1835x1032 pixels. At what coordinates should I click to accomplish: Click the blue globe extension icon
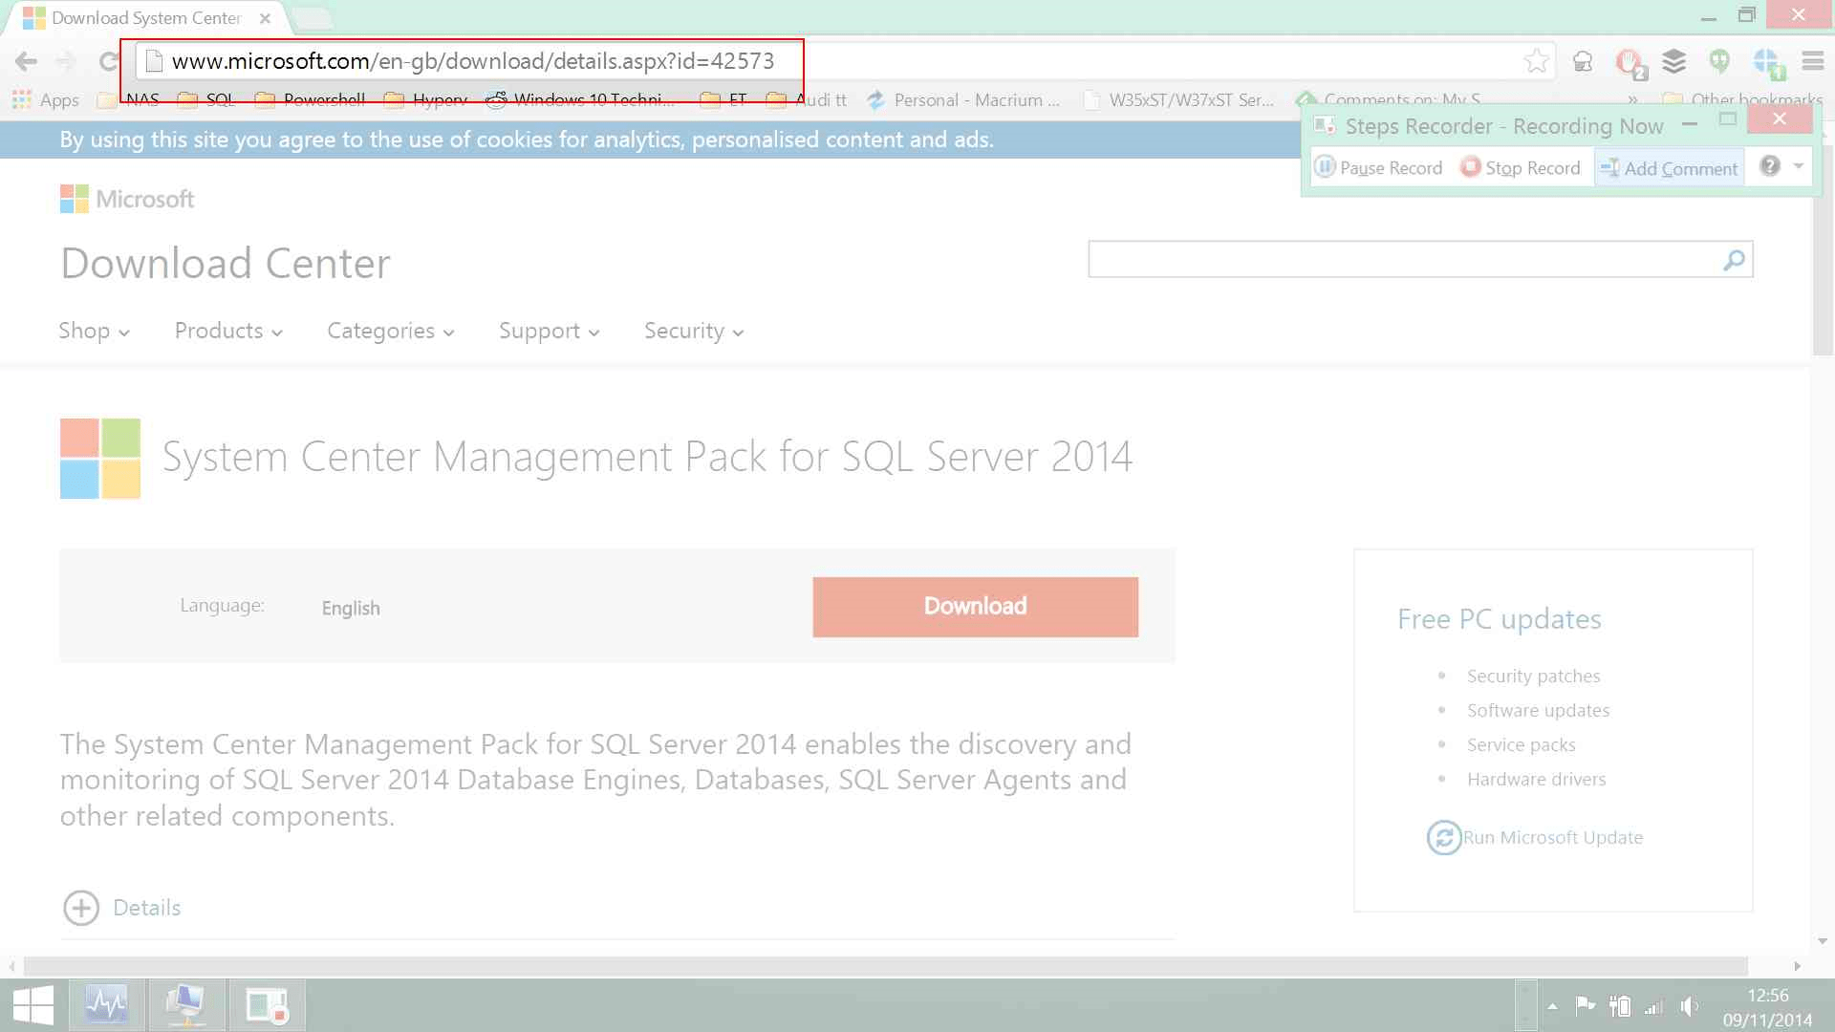(x=1767, y=63)
